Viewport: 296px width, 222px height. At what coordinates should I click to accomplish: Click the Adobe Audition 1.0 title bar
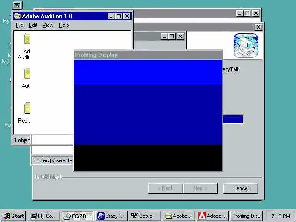pos(72,16)
